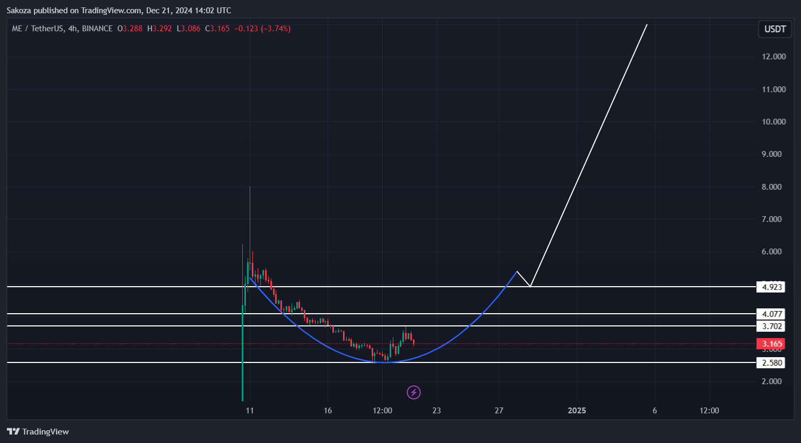Click the 12.000 price axis label
Viewport: 801px width, 443px height.
click(774, 57)
